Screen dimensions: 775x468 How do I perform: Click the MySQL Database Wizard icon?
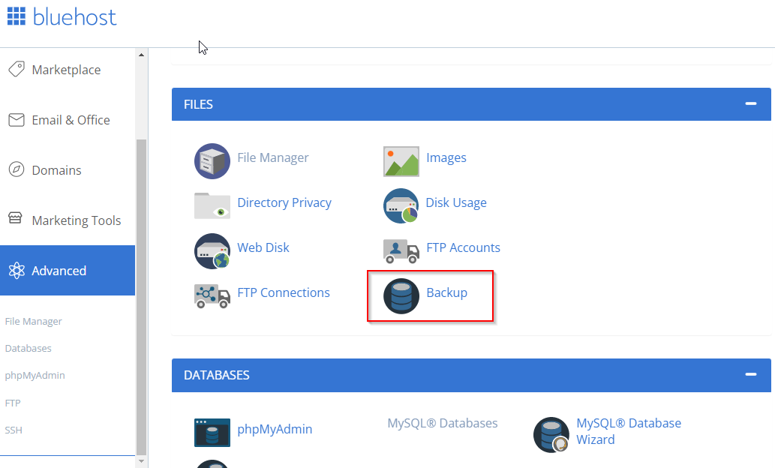tap(551, 435)
